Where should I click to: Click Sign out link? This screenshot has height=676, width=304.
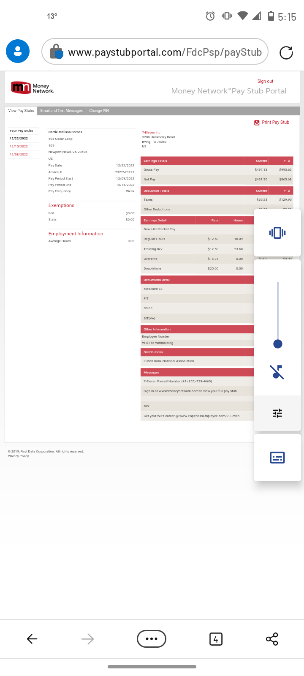265,81
